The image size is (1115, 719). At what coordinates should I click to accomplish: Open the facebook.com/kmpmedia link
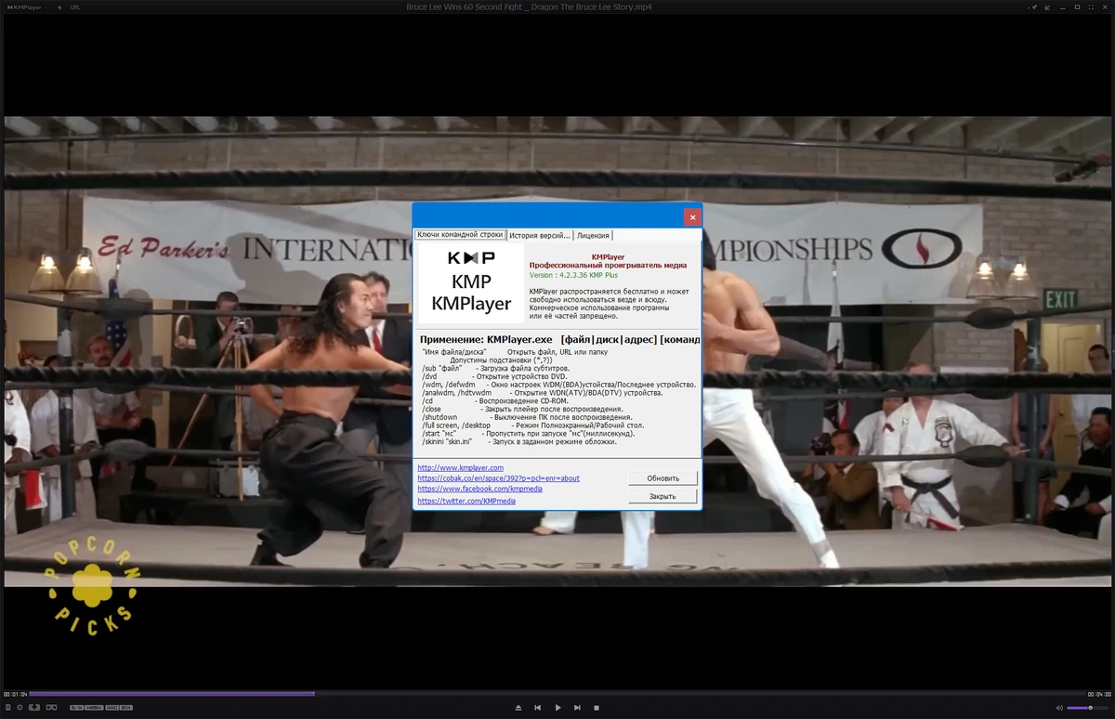[x=479, y=489]
